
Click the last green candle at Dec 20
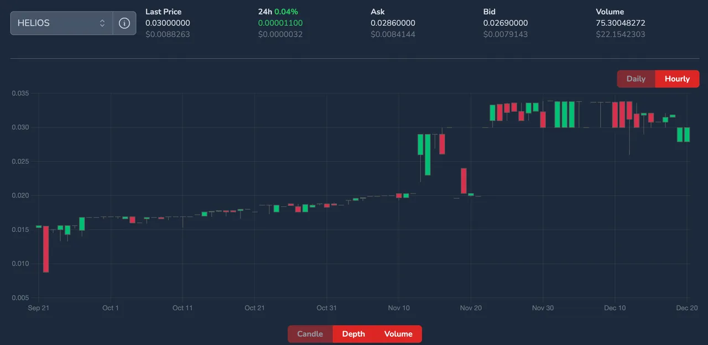(x=687, y=134)
